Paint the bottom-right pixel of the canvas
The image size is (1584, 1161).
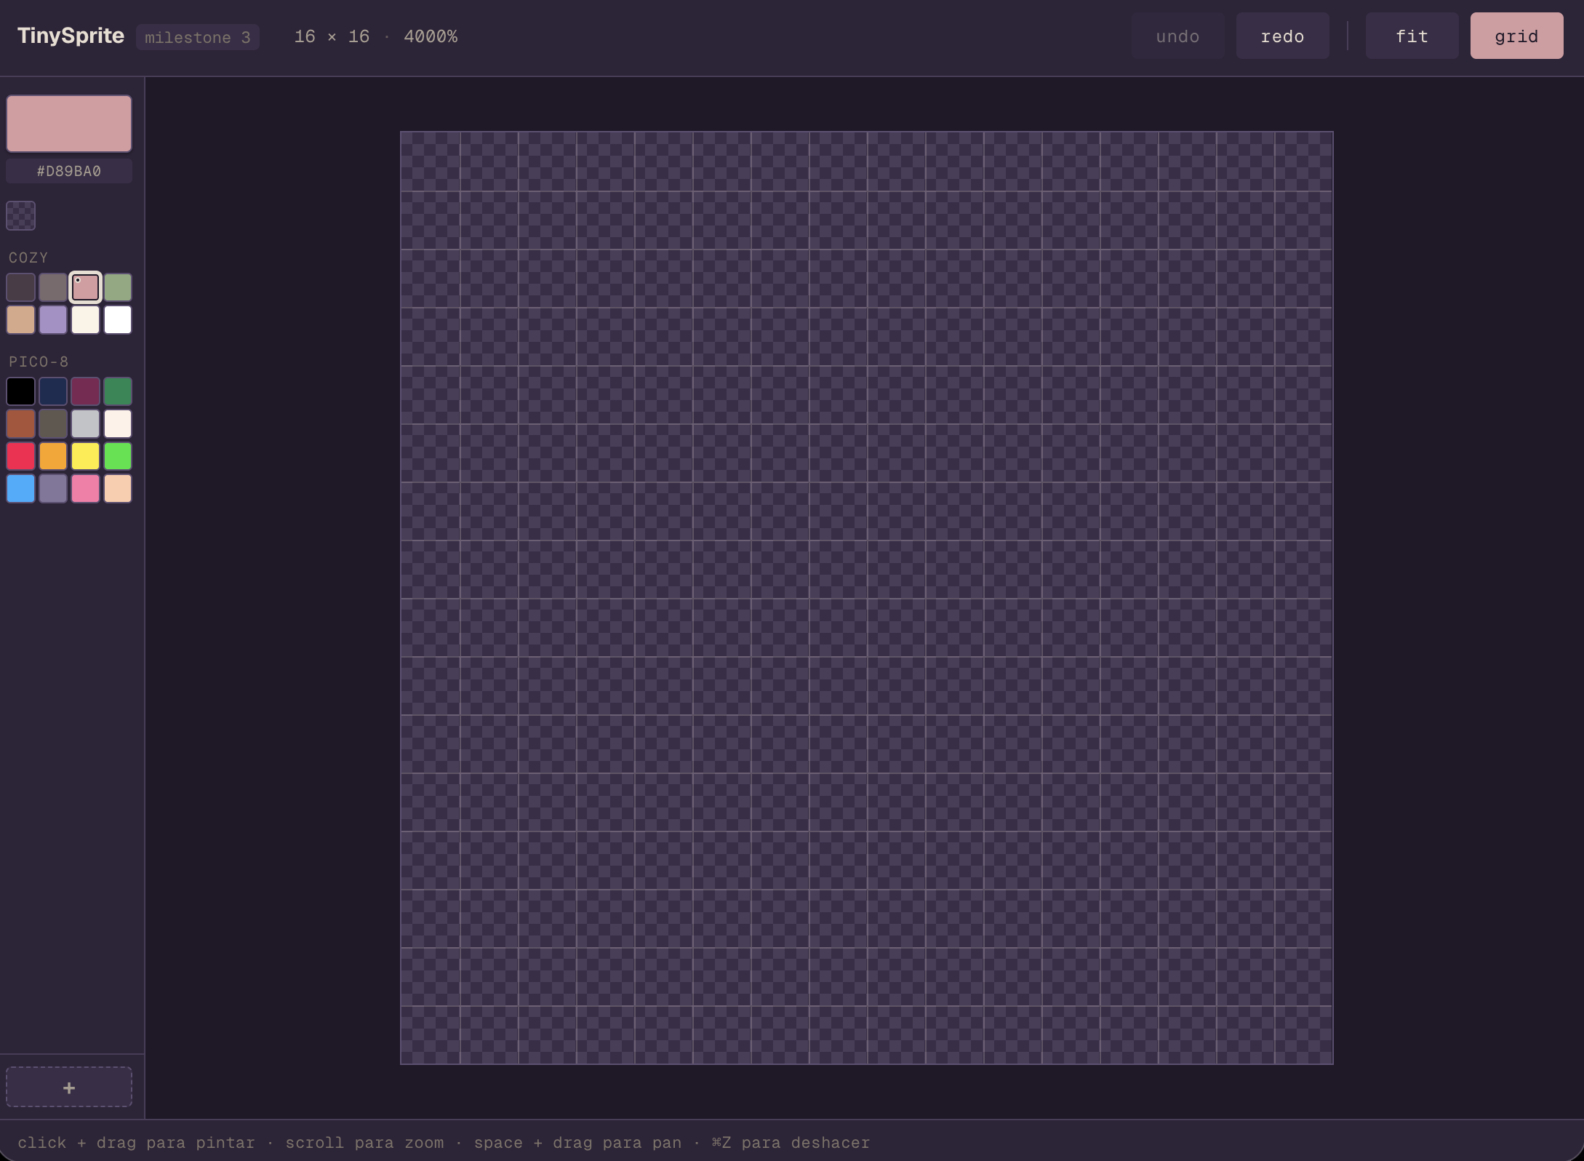pyautogui.click(x=1303, y=1034)
